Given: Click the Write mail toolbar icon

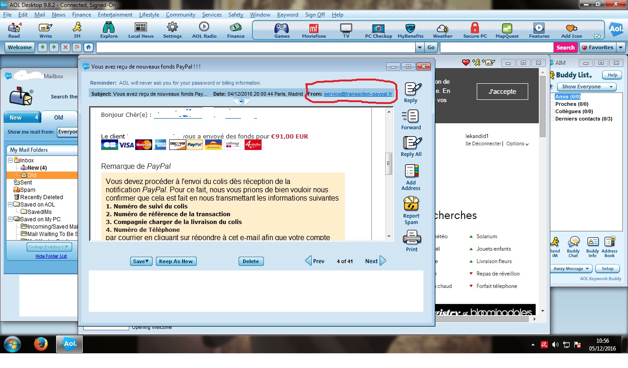Looking at the screenshot, I should click(x=46, y=30).
